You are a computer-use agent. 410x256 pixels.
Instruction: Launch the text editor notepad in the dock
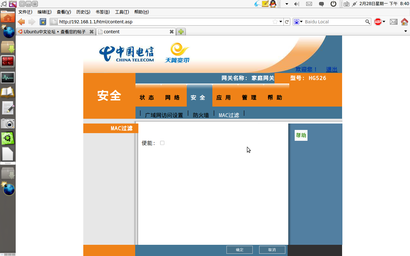click(x=8, y=108)
